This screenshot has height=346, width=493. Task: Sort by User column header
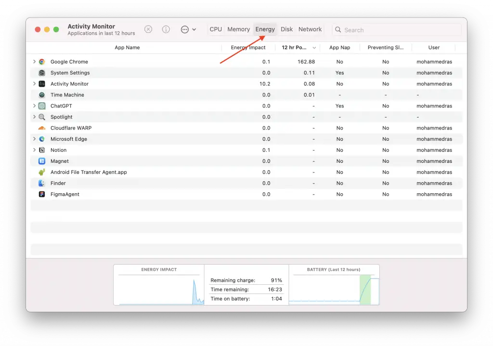434,48
